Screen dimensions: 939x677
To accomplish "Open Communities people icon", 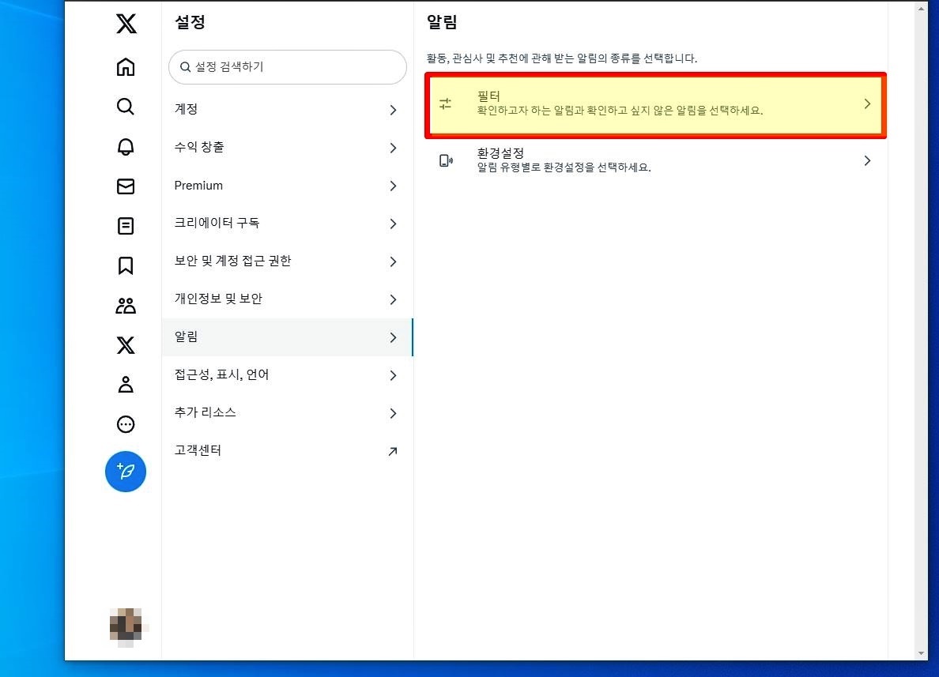I will coord(126,306).
